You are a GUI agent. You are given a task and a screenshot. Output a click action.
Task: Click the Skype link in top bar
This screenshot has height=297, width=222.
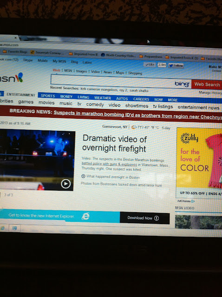(28, 60)
